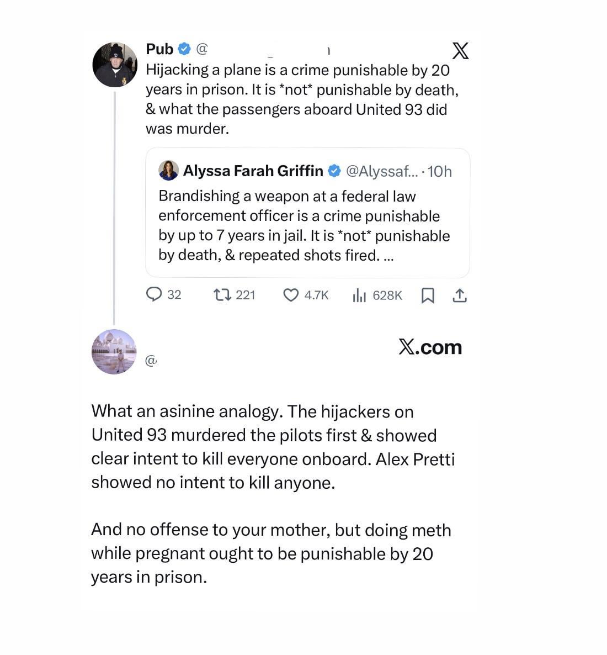Screen dimensions: 607x655
Task: Toggle the bookmark icon on the tweet
Action: 428,296
